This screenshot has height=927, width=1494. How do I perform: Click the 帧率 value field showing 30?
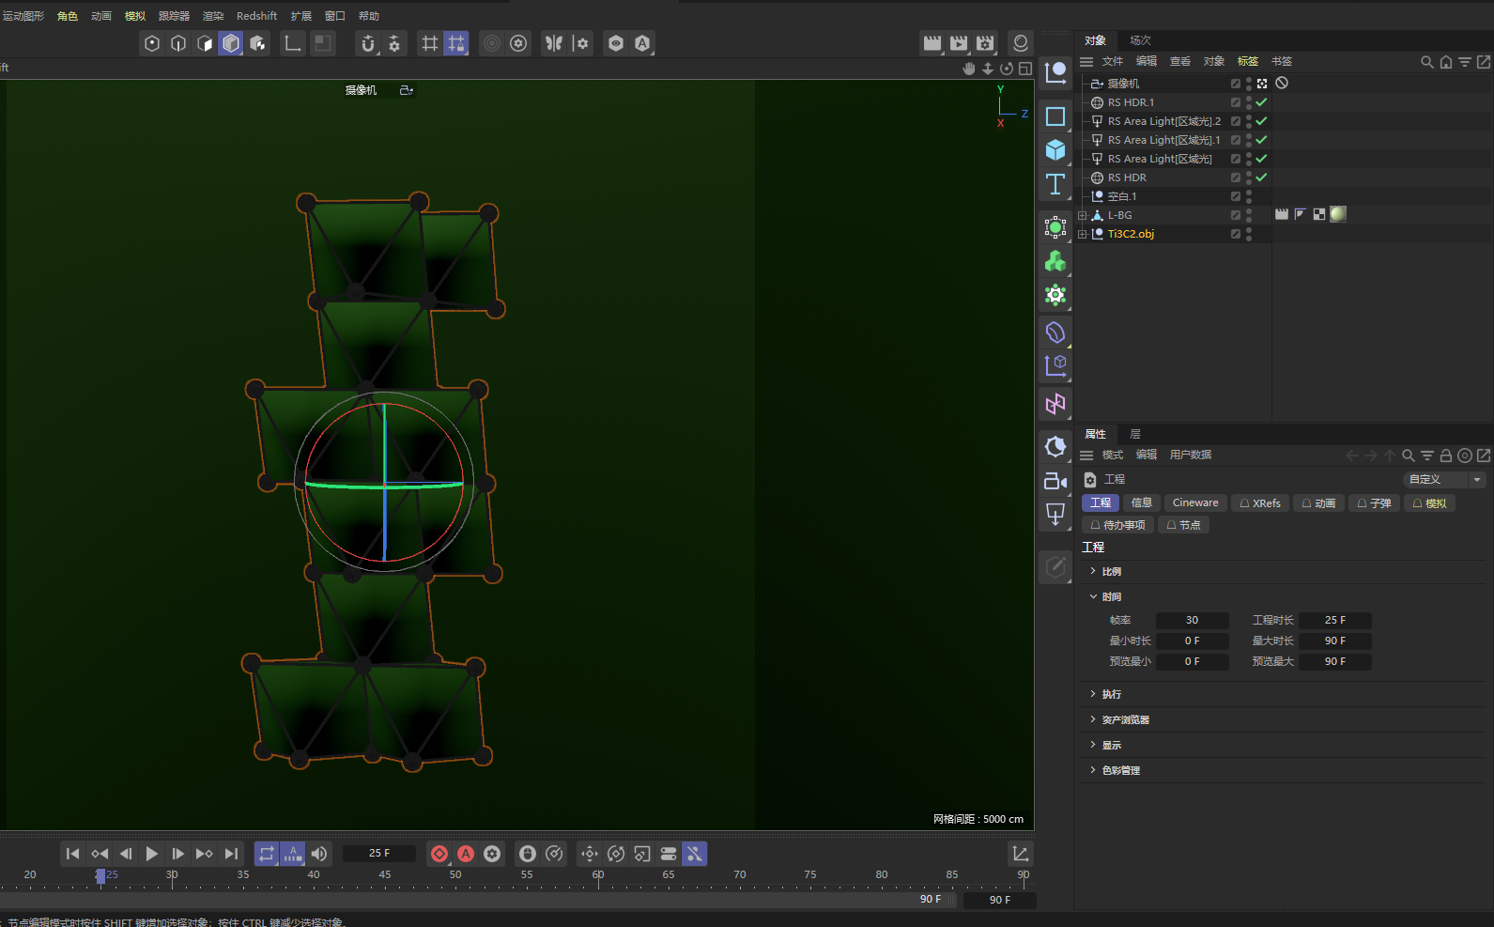click(1192, 620)
